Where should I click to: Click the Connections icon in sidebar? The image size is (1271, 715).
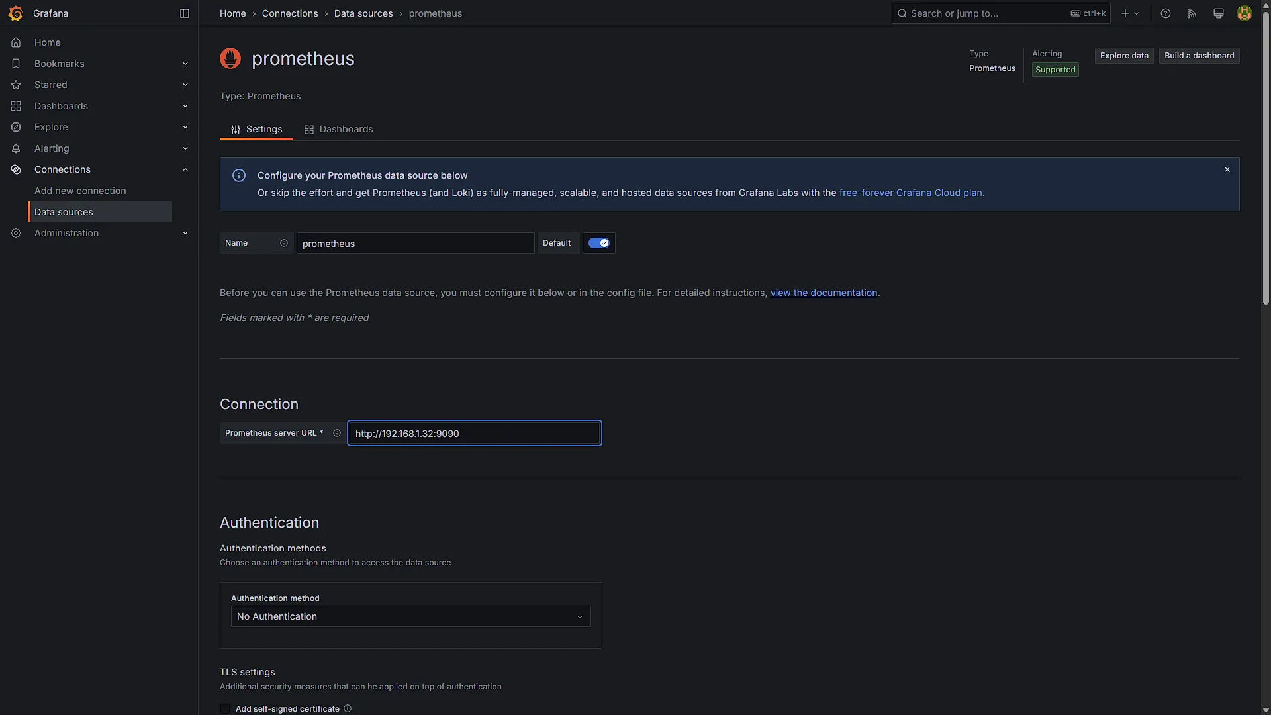(16, 169)
